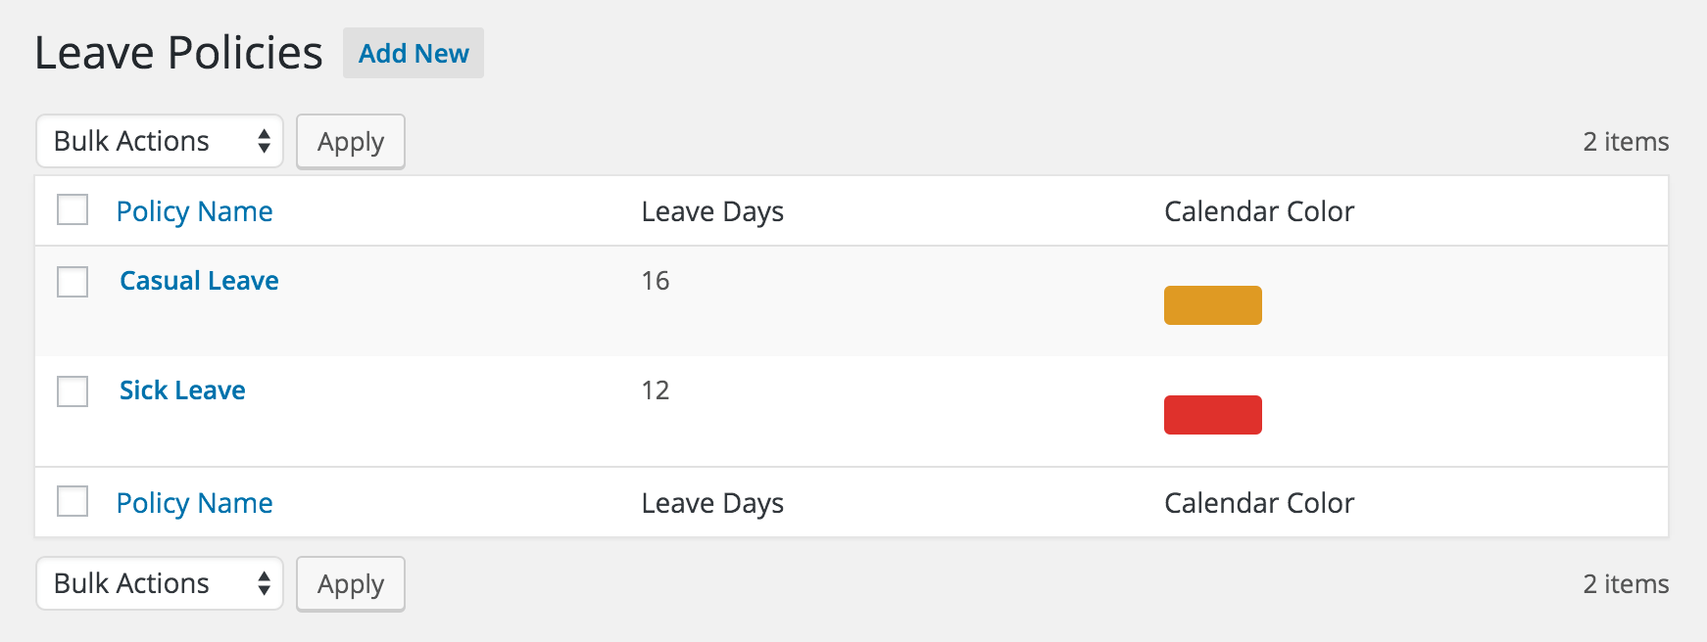Check the Sick Leave row checkbox
Image resolution: width=1707 pixels, height=642 pixels.
point(73,391)
